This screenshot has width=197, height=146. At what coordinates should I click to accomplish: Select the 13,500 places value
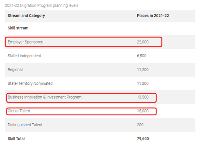(x=143, y=97)
